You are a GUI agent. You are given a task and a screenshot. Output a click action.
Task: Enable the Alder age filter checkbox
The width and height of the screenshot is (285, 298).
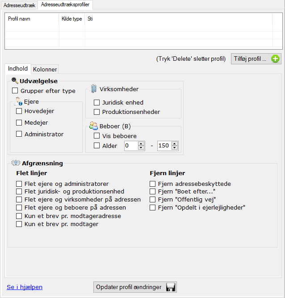point(96,146)
